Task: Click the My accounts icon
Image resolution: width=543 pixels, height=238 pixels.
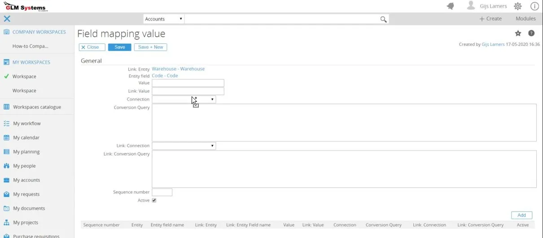Action: click(x=6, y=180)
